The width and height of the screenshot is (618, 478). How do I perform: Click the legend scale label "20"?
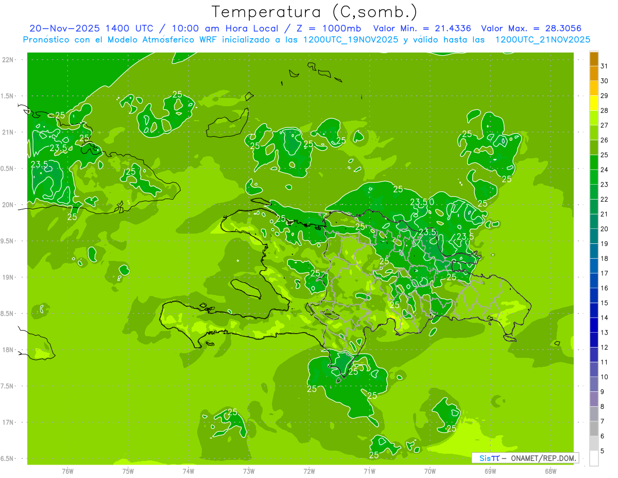pyautogui.click(x=605, y=229)
